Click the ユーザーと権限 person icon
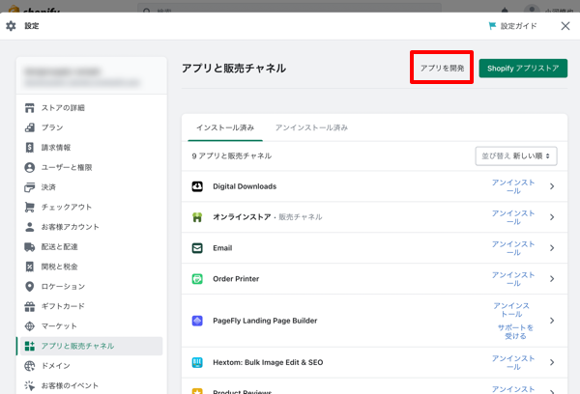The width and height of the screenshot is (580, 394). [x=30, y=167]
